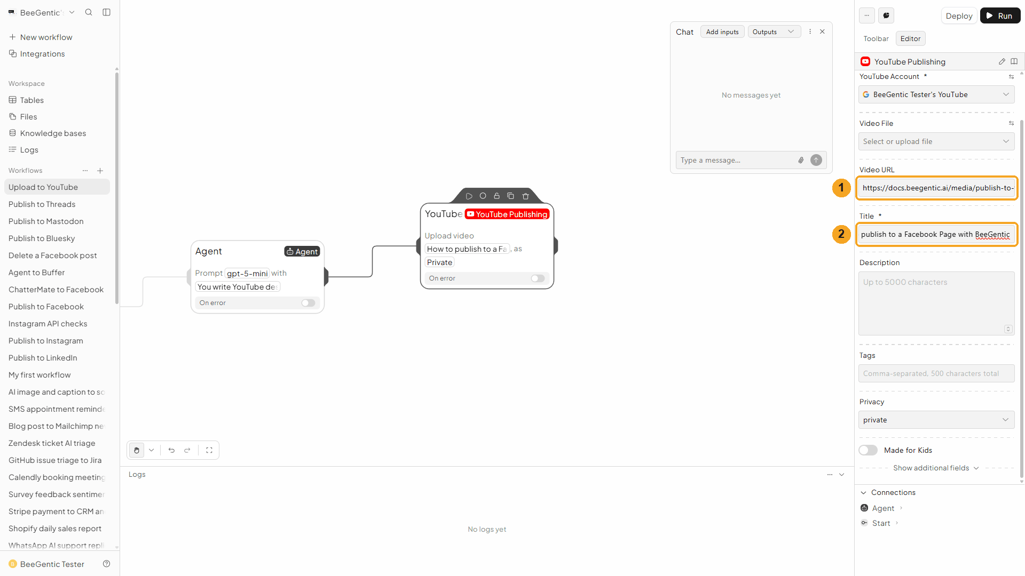Enable On error toggle in Agent node
Screen dimensions: 1025x576
(308, 303)
